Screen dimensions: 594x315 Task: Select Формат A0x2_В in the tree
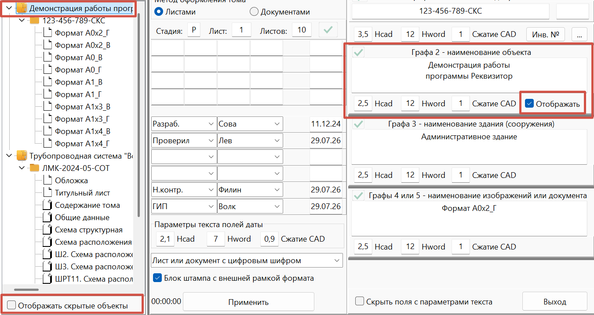pyautogui.click(x=83, y=45)
